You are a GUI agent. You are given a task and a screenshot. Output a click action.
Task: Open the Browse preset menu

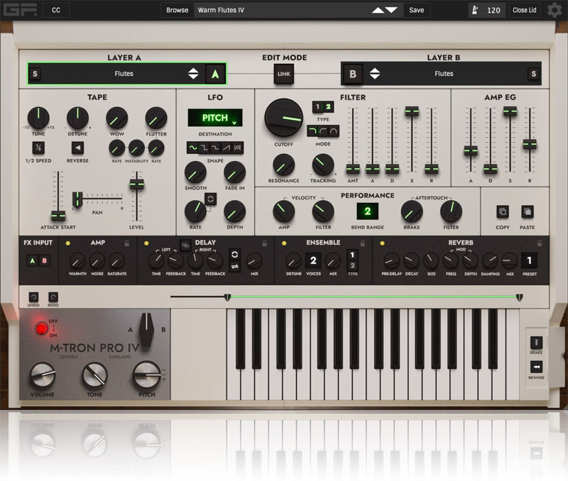177,10
